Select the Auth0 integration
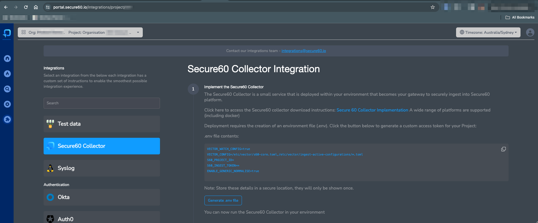This screenshot has width=538, height=223. pyautogui.click(x=102, y=217)
